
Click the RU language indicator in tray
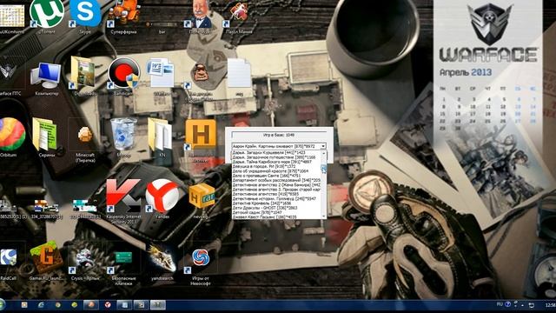(x=500, y=304)
